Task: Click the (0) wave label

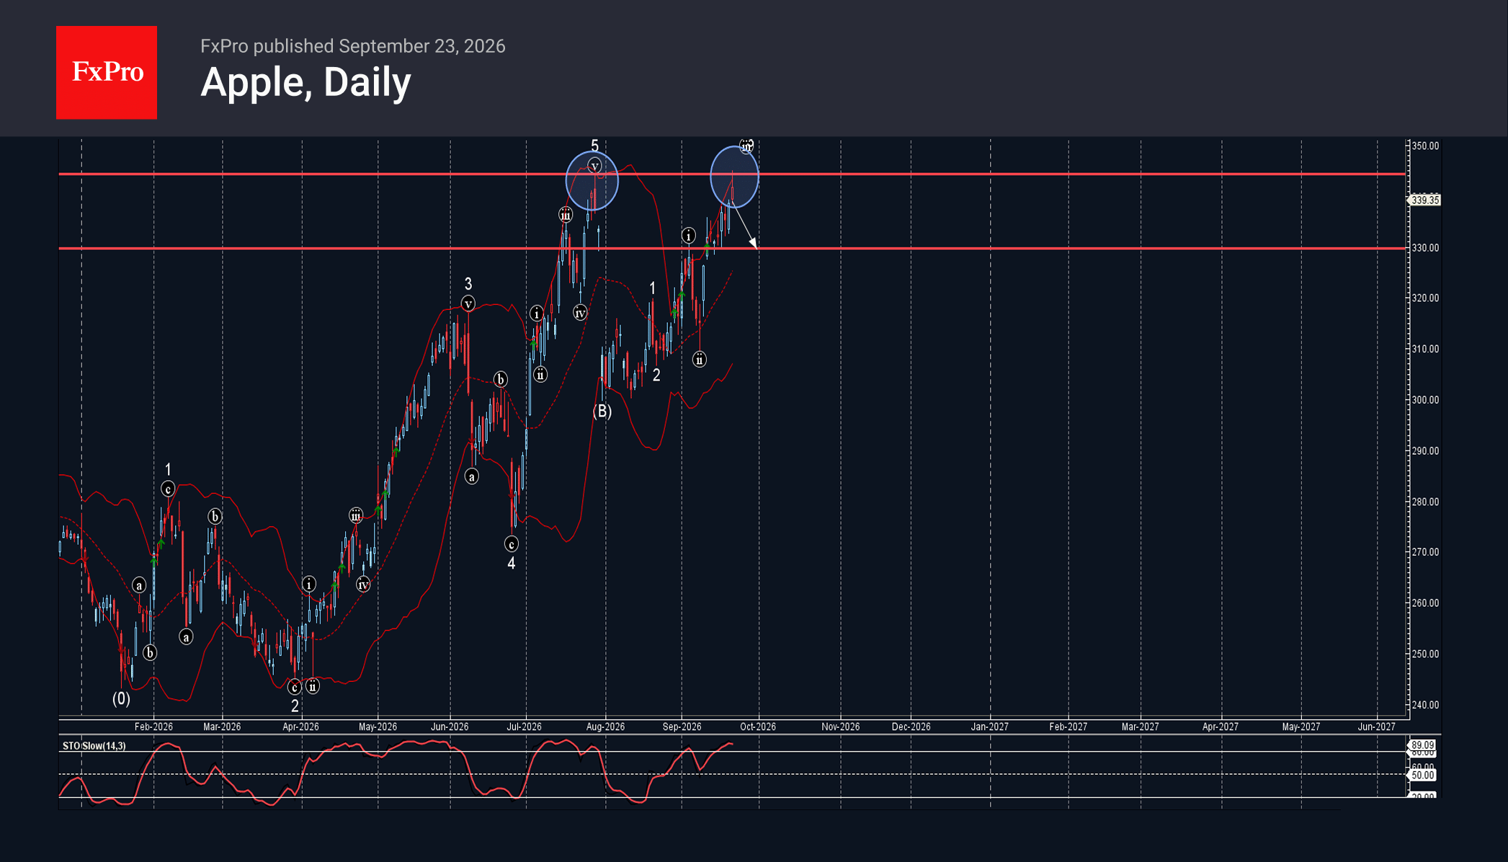Action: pyautogui.click(x=121, y=698)
